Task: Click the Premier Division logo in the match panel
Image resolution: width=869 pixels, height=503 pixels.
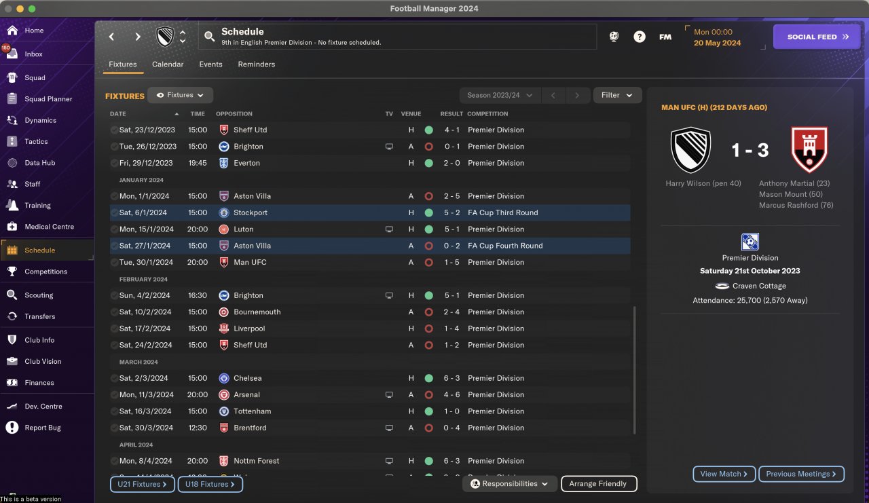Action: point(750,242)
